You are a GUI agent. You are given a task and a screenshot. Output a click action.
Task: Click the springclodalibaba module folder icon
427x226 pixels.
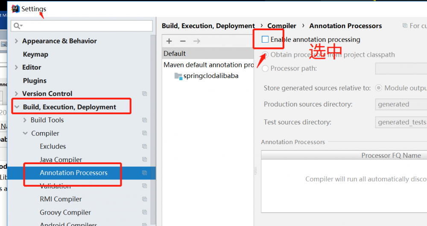click(178, 76)
